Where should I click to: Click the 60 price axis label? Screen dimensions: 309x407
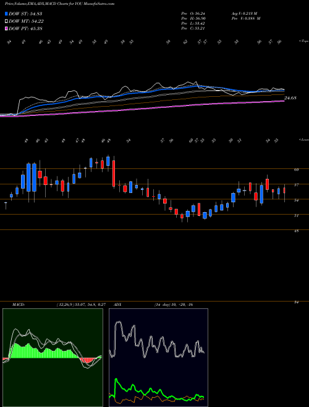pos(296,170)
